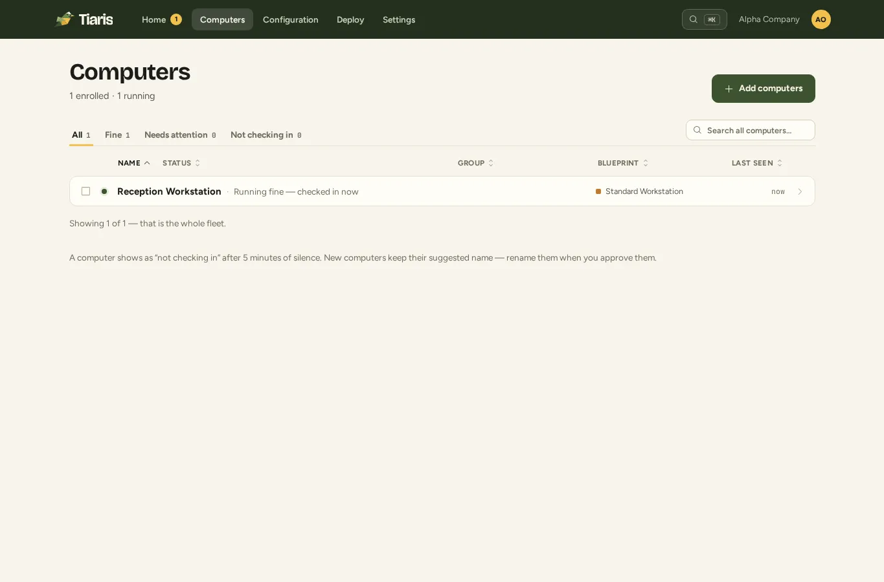Image resolution: width=884 pixels, height=582 pixels.
Task: Click 'Running fine — checked in now' status
Action: 296,191
